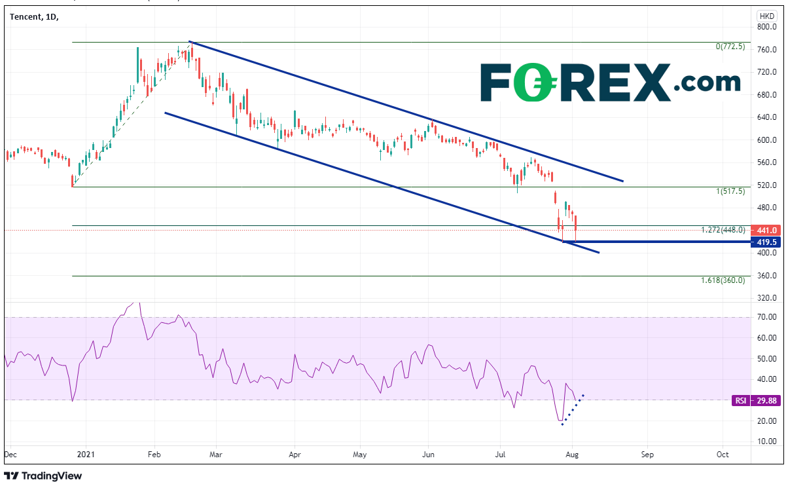The image size is (788, 488).
Task: Click the TradingView logo
Action: coord(43,476)
